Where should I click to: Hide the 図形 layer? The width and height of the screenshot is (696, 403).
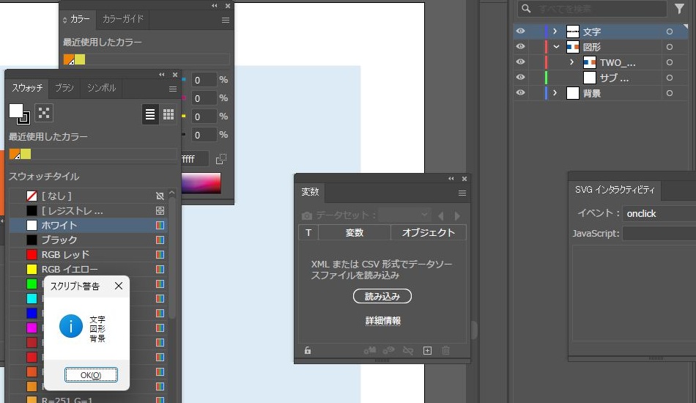(520, 46)
